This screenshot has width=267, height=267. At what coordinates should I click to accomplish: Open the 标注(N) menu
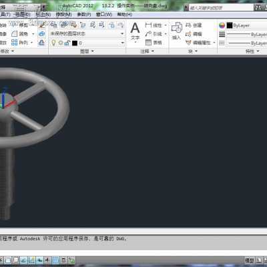pyautogui.click(x=43, y=15)
